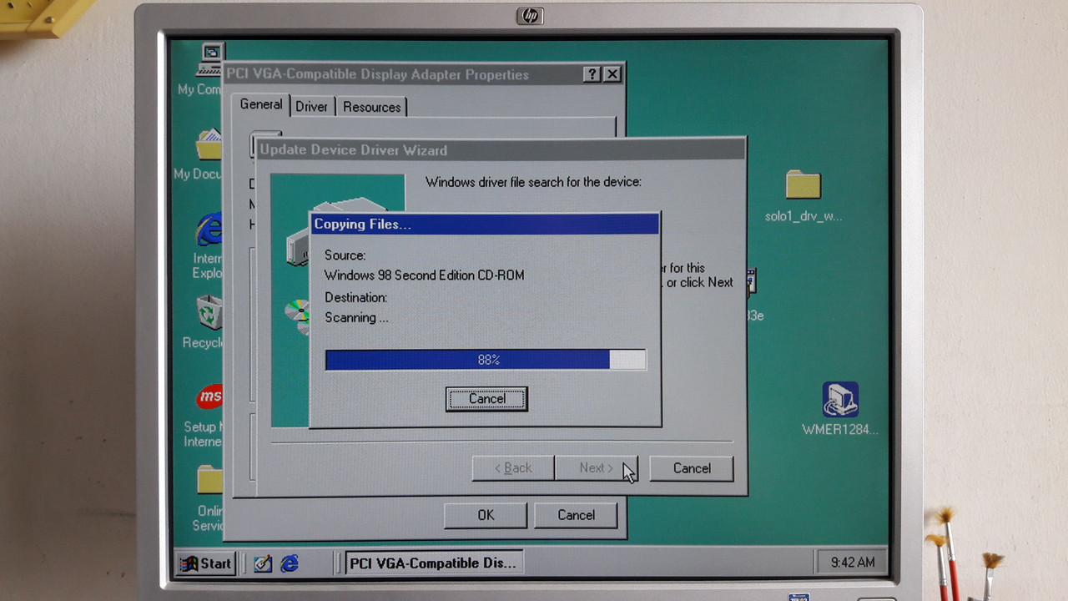Click the 88% copy progress bar
This screenshot has height=601, width=1068.
tap(486, 360)
